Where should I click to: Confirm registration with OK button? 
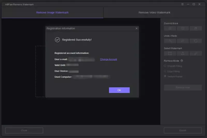click(x=119, y=90)
